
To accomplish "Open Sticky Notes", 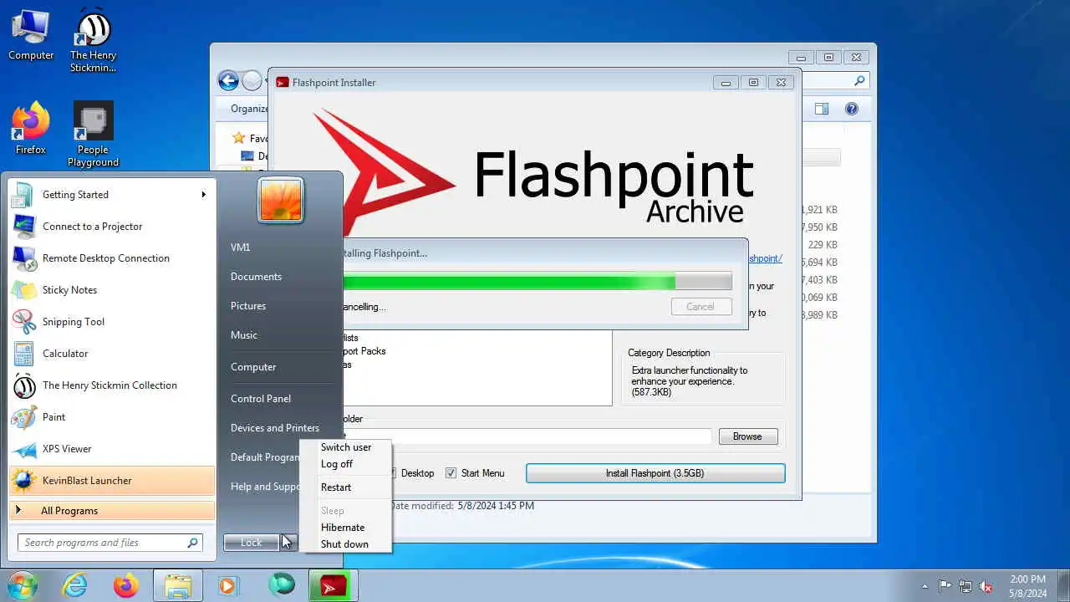I will pyautogui.click(x=111, y=290).
